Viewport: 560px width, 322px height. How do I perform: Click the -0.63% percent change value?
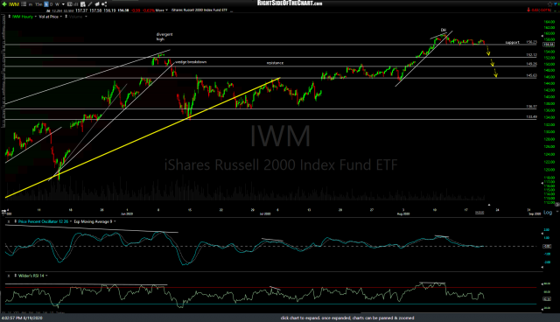point(149,10)
